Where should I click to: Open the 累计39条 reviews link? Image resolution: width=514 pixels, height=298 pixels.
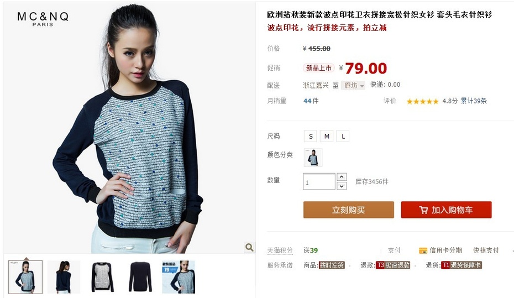click(474, 101)
